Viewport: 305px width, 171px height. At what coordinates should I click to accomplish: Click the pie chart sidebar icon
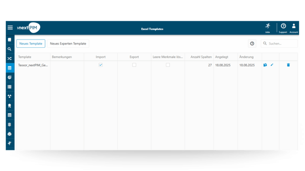click(10, 77)
